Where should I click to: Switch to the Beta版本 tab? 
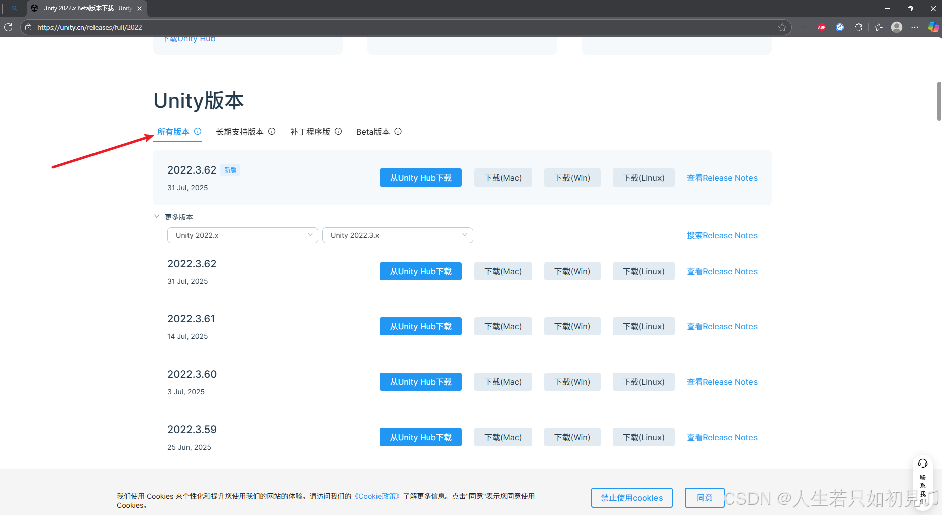pyautogui.click(x=373, y=132)
